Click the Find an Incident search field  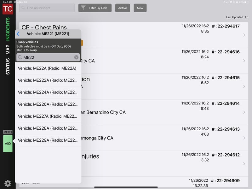(47, 8)
